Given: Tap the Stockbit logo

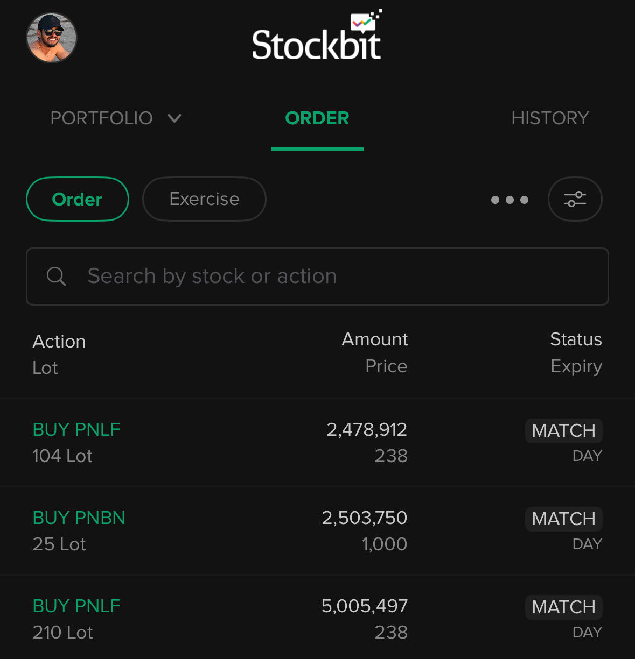Looking at the screenshot, I should [317, 38].
